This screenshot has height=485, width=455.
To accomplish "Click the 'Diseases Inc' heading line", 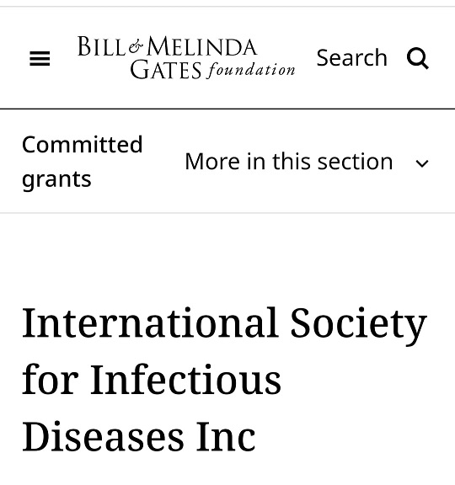I will (139, 436).
